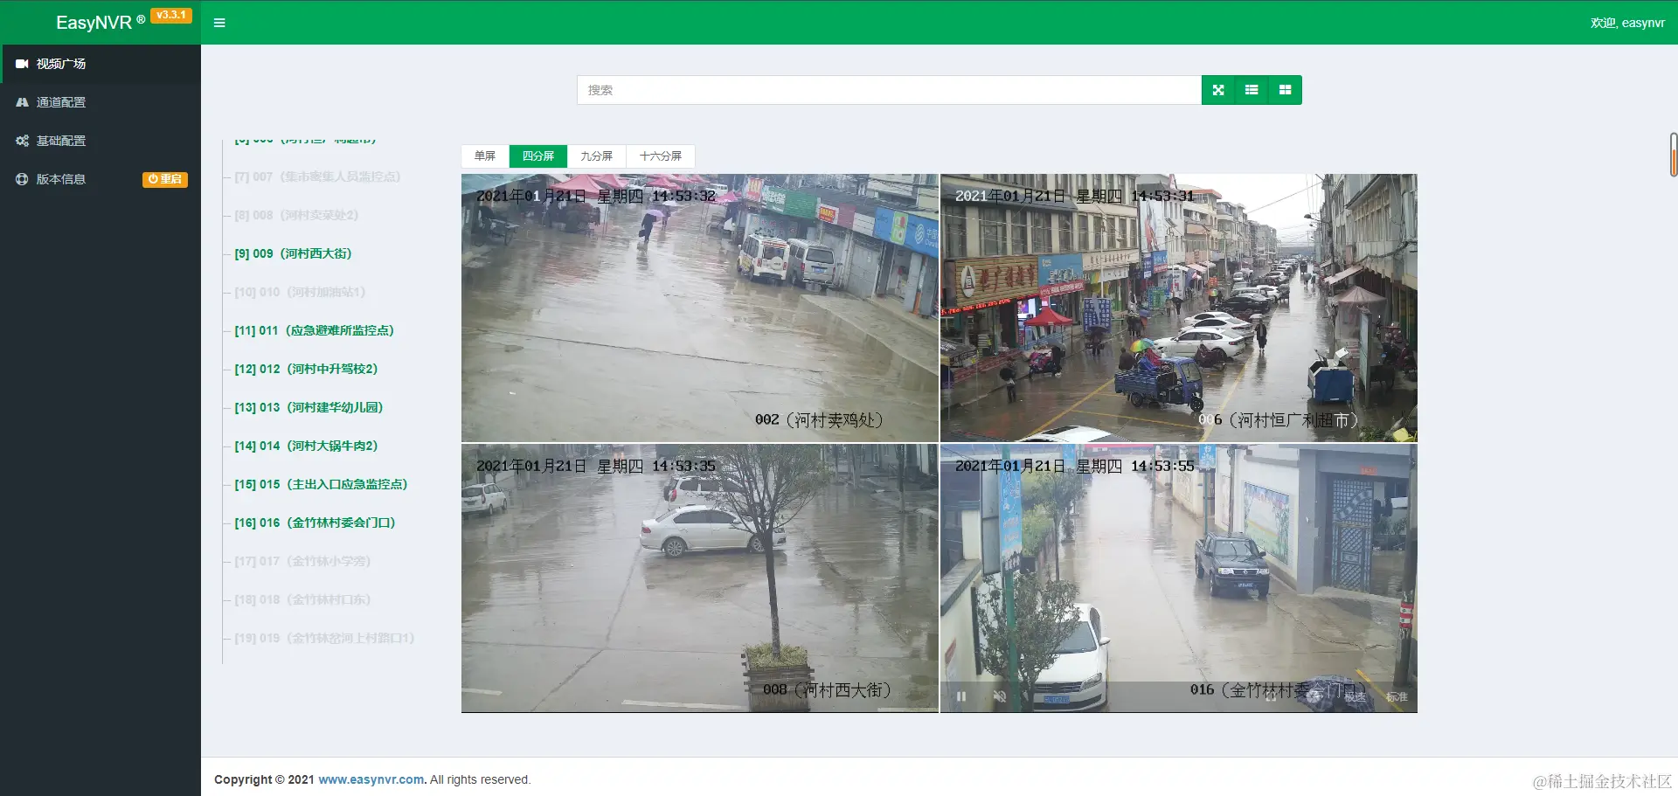Switch to grid view icon
This screenshot has width=1678, height=796.
tap(1285, 90)
